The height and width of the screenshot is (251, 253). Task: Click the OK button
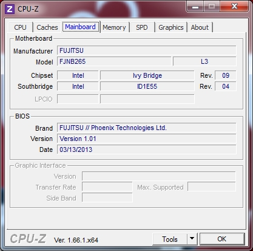[222, 239]
